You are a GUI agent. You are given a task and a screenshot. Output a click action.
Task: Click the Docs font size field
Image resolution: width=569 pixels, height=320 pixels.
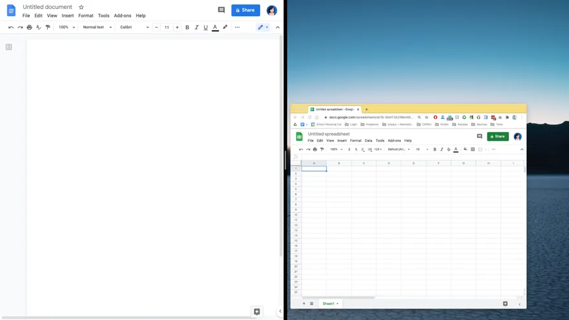167,27
